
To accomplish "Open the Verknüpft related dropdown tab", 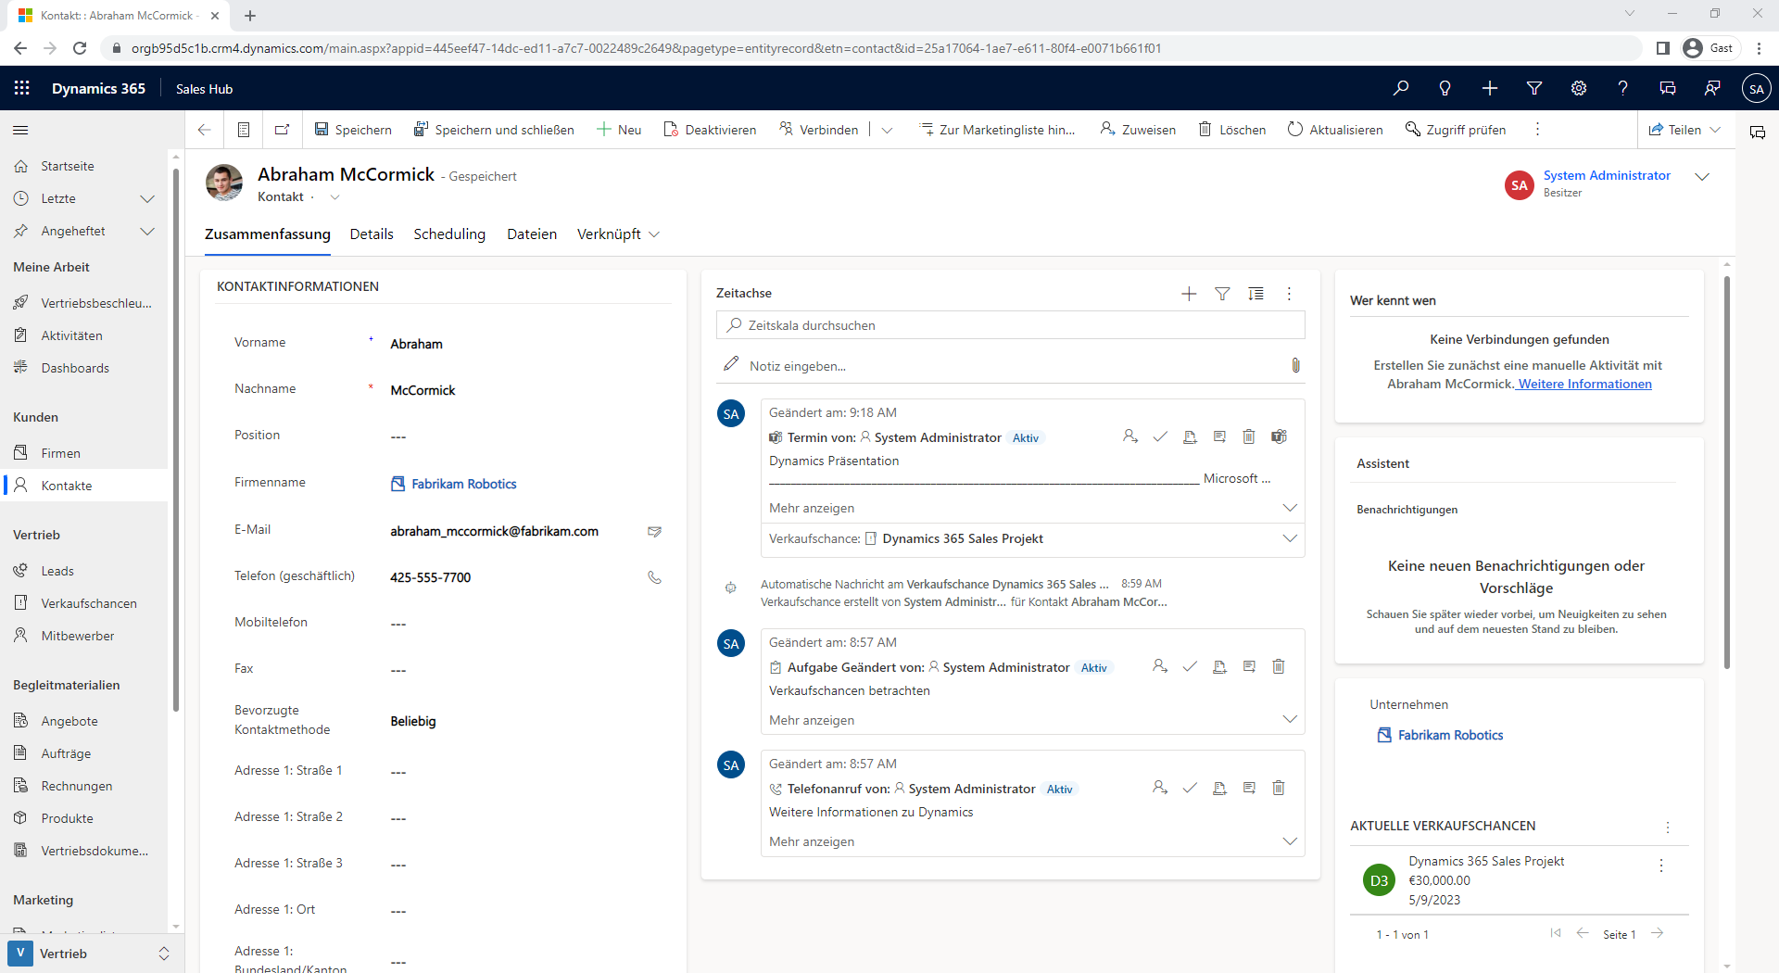I will pyautogui.click(x=618, y=234).
